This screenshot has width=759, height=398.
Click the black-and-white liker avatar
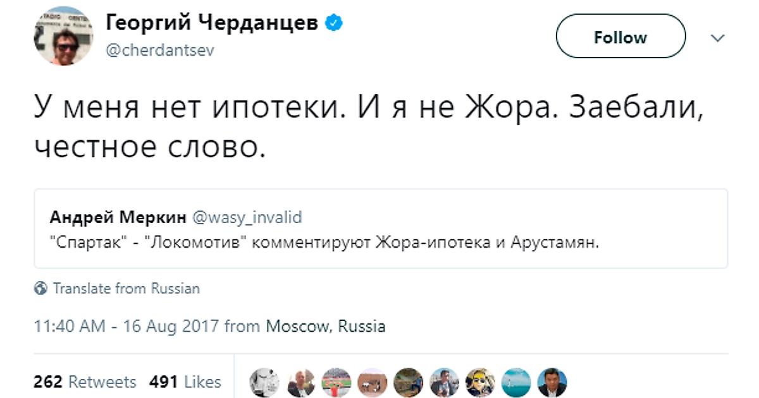(265, 382)
